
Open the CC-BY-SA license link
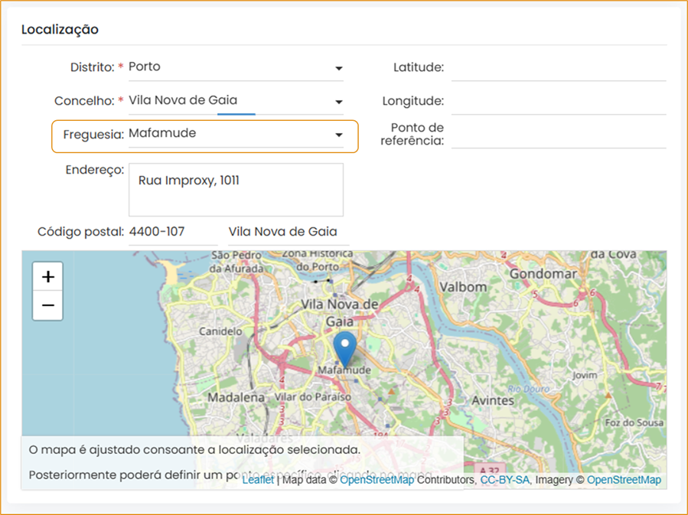[x=504, y=480]
